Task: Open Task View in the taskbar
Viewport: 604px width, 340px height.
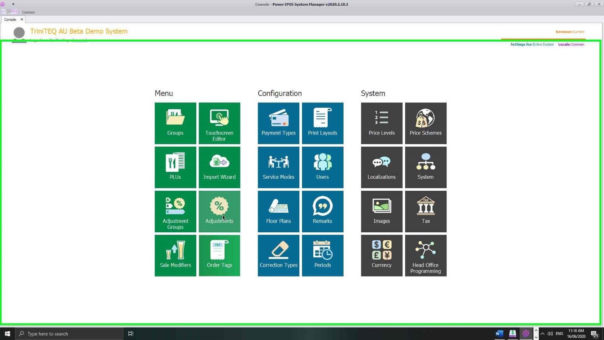Action: pyautogui.click(x=131, y=334)
